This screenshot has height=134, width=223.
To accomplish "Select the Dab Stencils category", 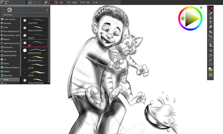I will click(10, 47).
